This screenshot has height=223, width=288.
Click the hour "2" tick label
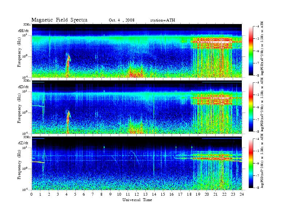click(x=49, y=195)
